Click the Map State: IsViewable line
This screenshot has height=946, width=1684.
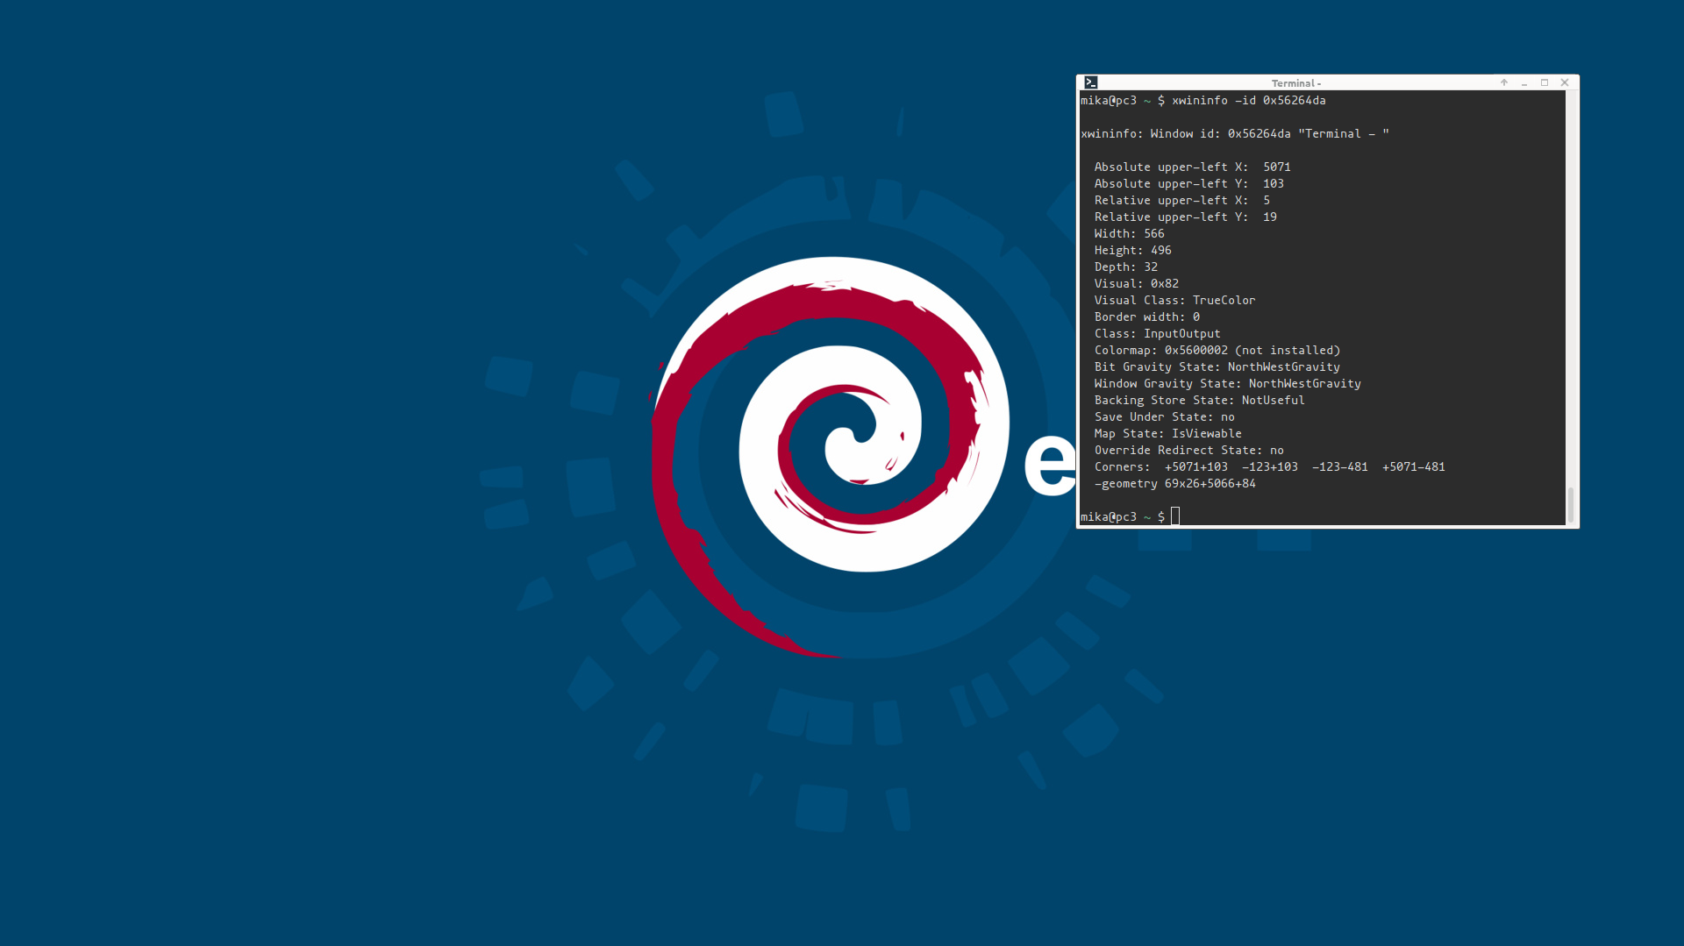(x=1167, y=434)
